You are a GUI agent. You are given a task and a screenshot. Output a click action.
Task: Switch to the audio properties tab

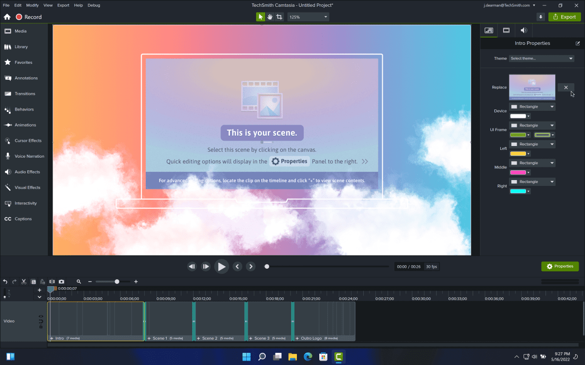click(x=524, y=30)
